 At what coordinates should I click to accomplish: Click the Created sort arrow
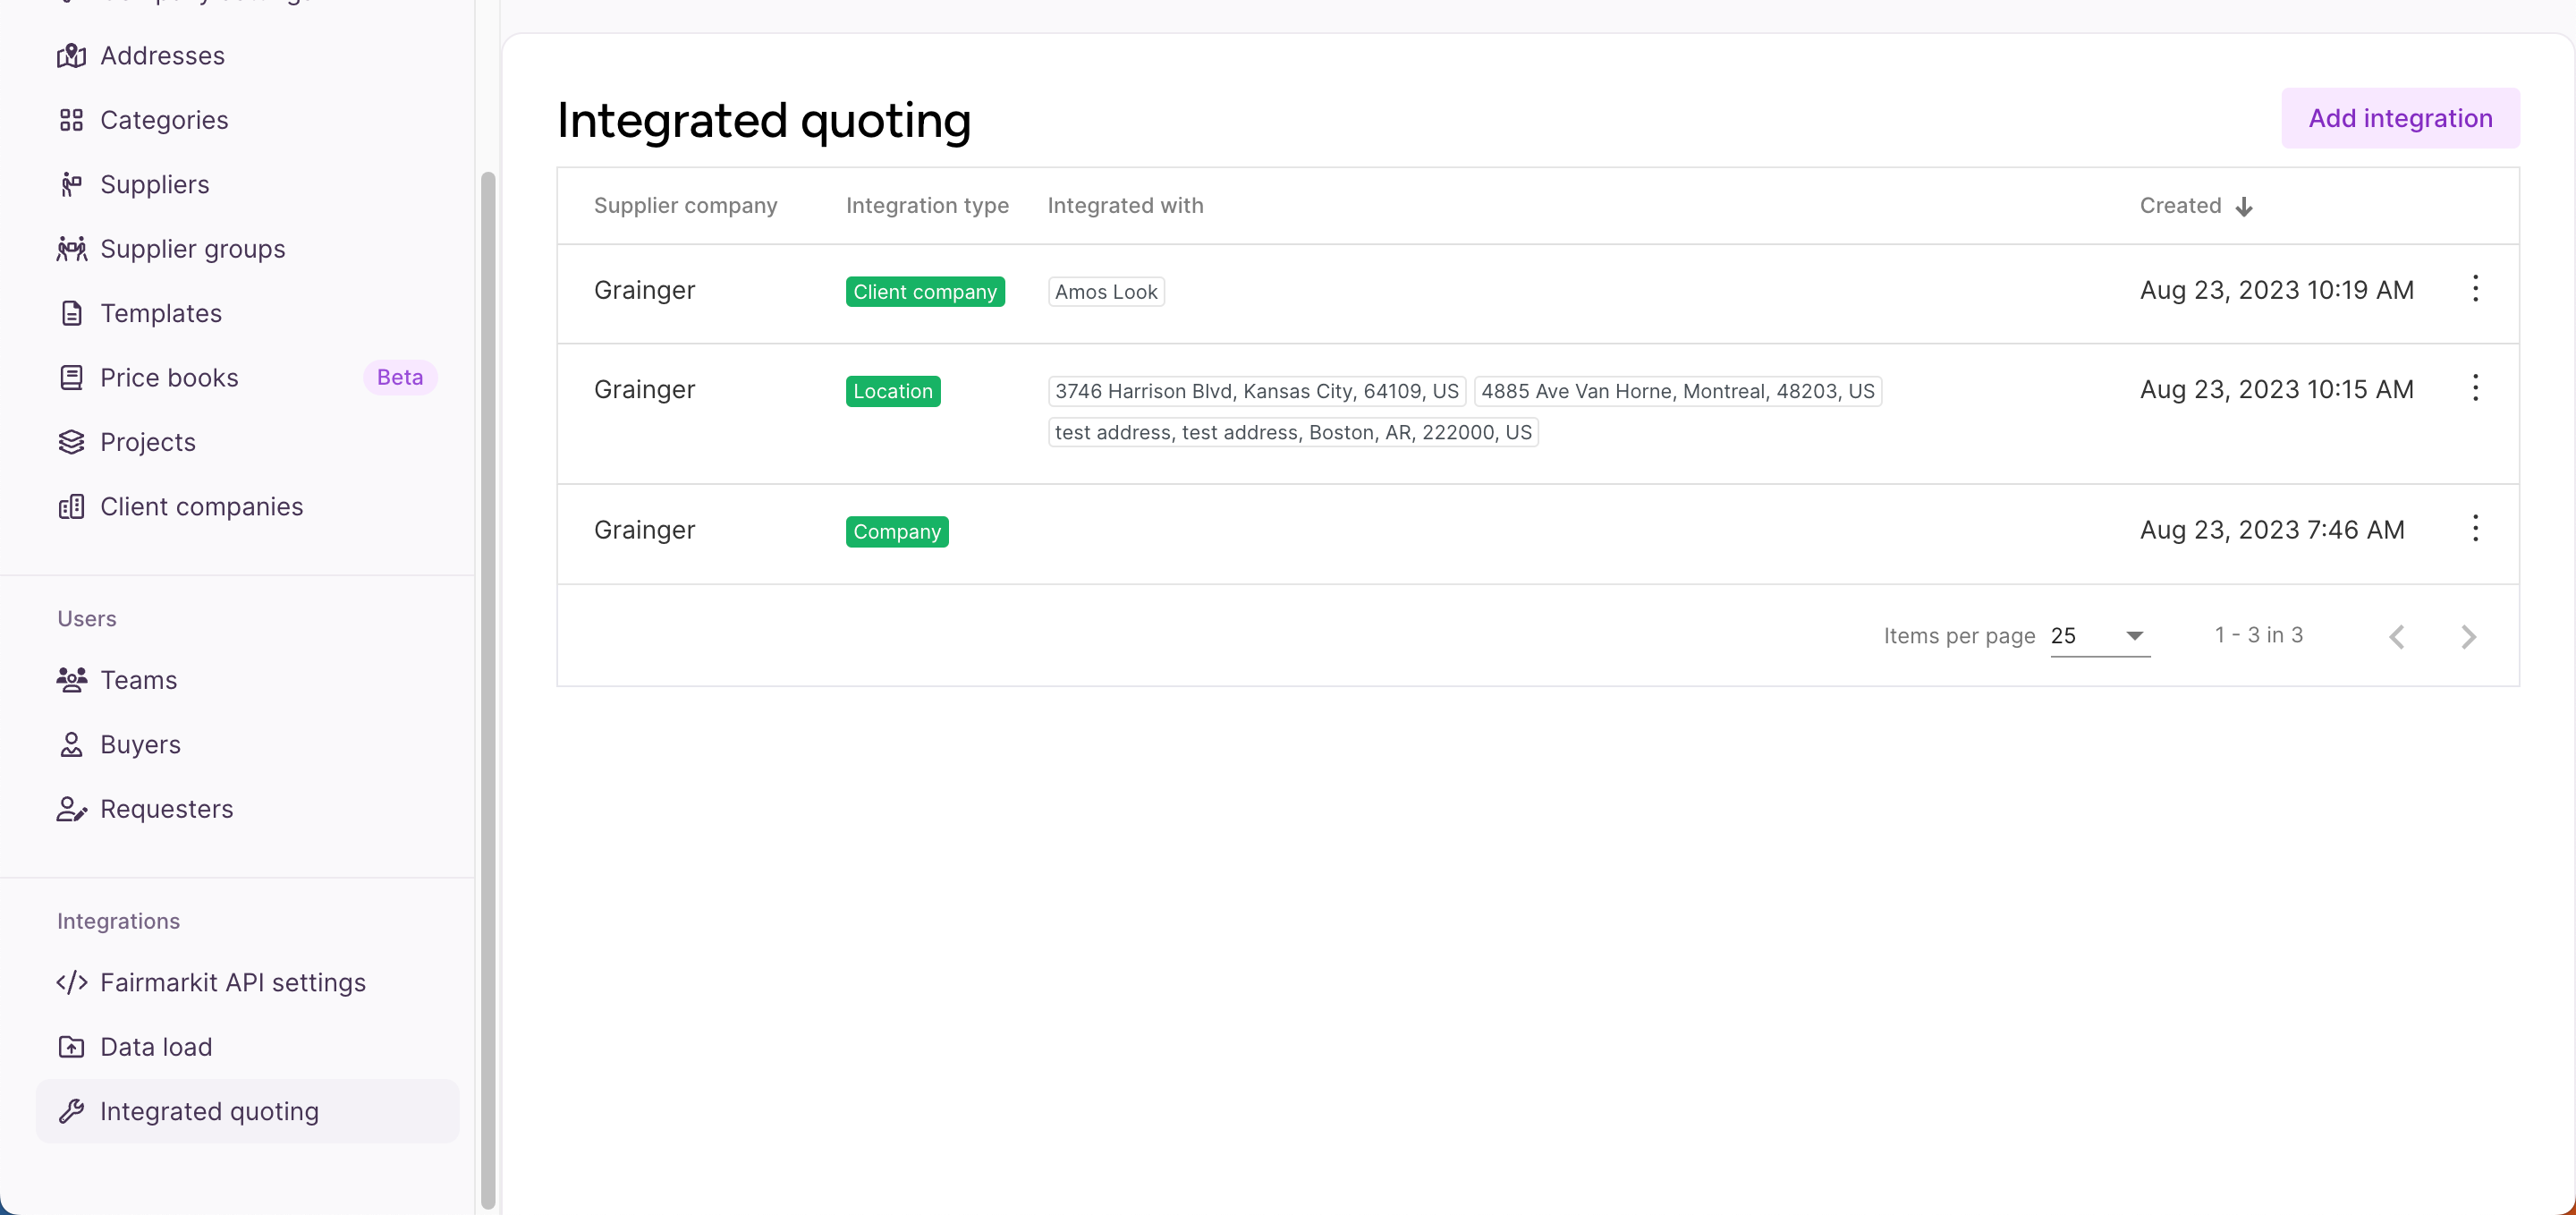2244,206
